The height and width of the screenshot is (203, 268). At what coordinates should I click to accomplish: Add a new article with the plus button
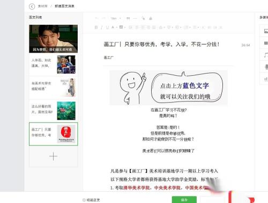54,156
